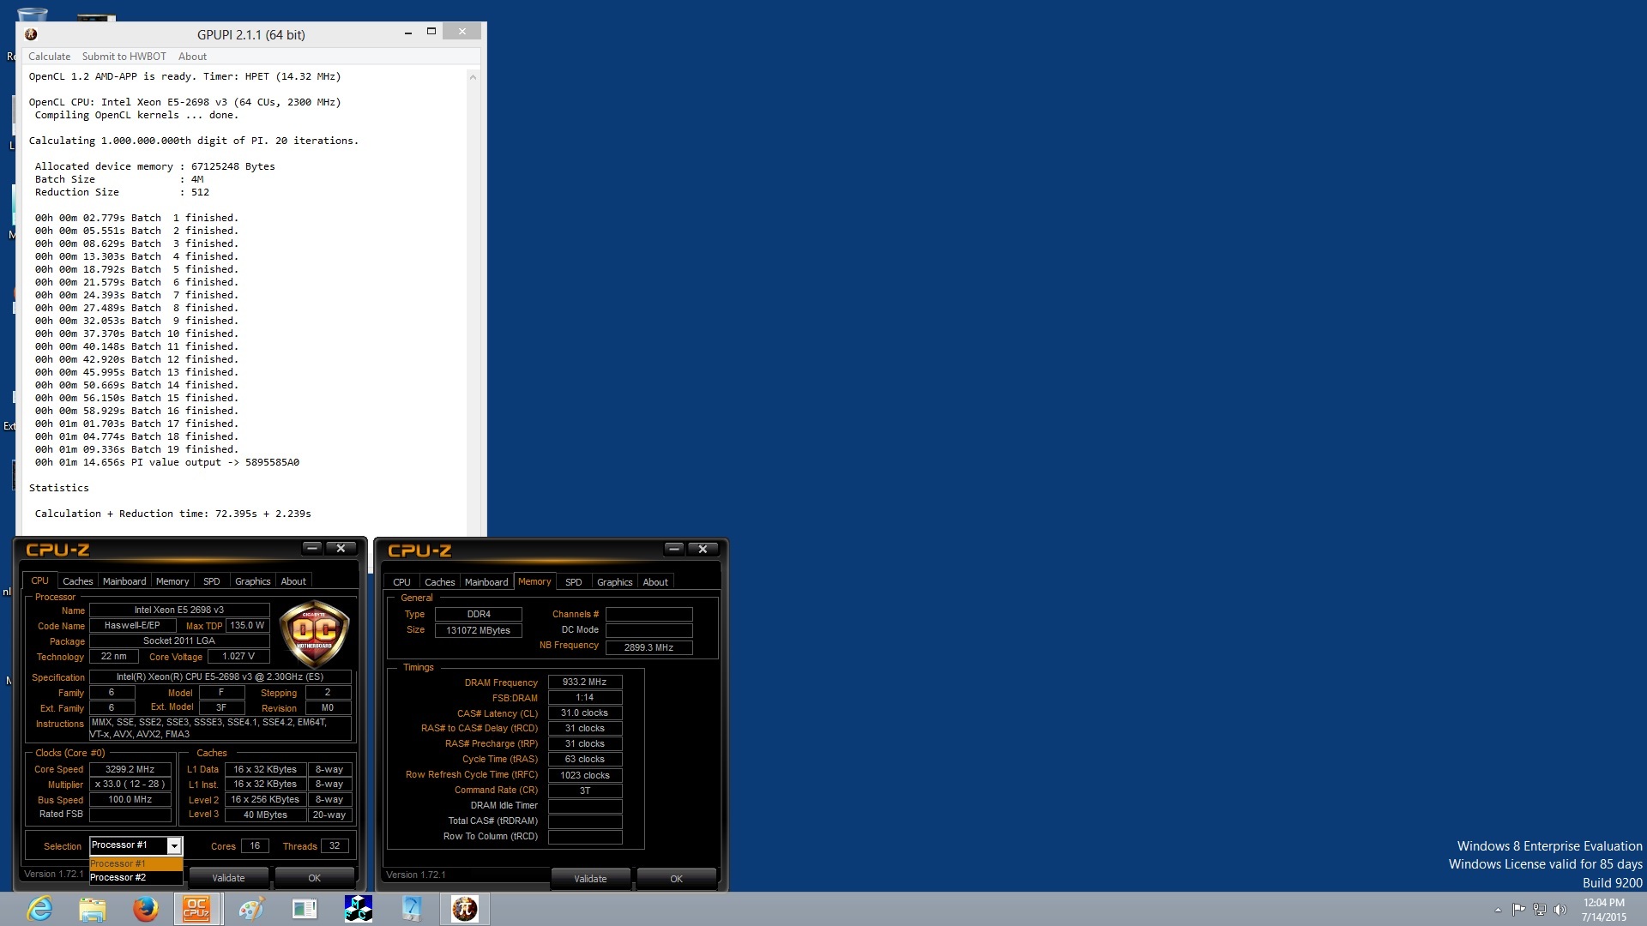The height and width of the screenshot is (926, 1647).
Task: Open the Calculate menu in GPUPI
Action: [x=49, y=57]
